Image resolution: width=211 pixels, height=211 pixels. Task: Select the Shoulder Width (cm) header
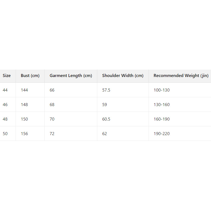(123, 76)
